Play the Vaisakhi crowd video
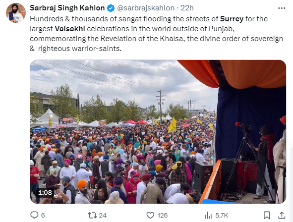This screenshot has width=293, height=222. point(158,132)
